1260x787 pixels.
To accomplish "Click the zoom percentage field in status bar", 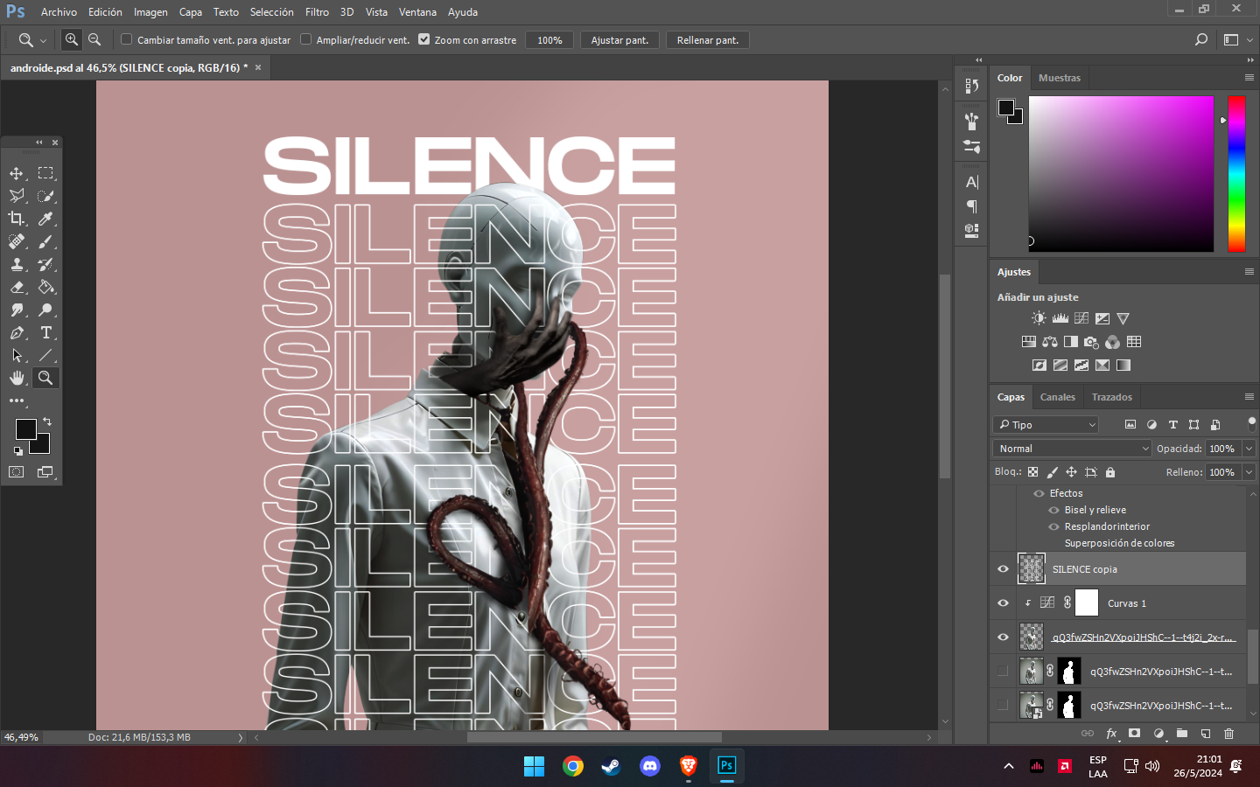I will pos(22,738).
